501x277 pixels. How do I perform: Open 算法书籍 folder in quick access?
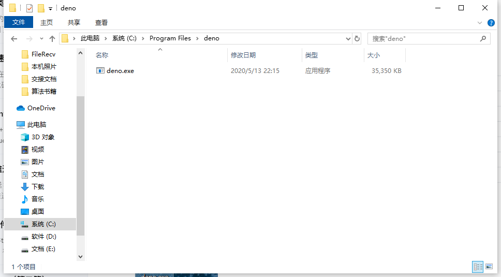39,91
